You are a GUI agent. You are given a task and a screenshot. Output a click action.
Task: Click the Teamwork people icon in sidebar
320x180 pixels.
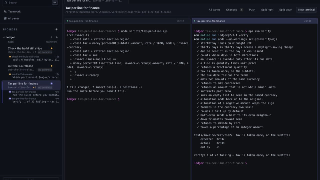[5, 11]
